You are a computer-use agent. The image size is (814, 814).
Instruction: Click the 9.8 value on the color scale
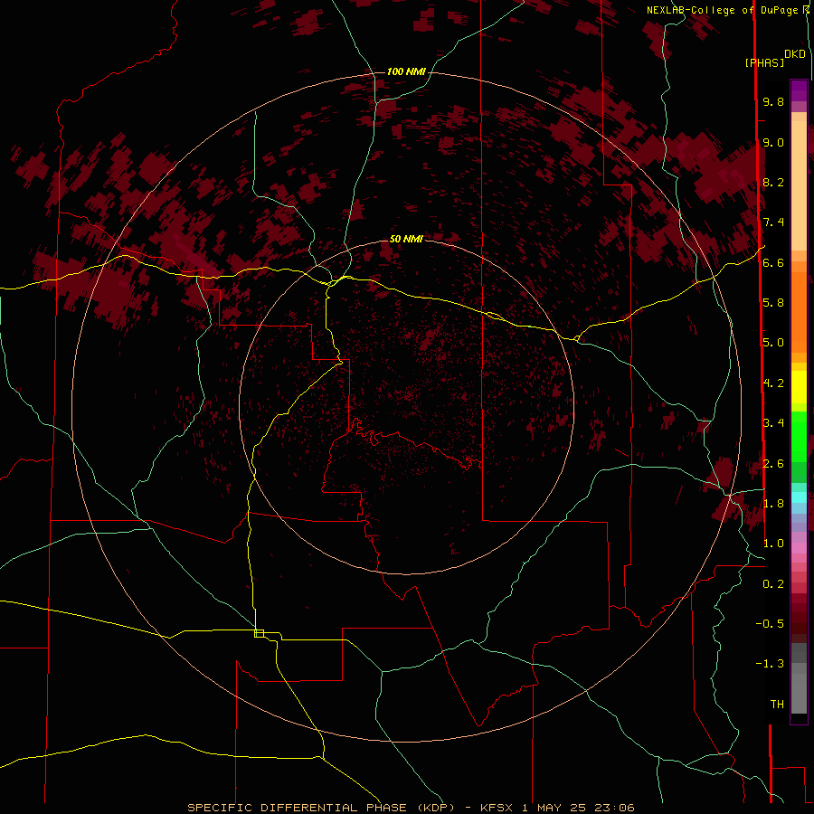pyautogui.click(x=773, y=101)
